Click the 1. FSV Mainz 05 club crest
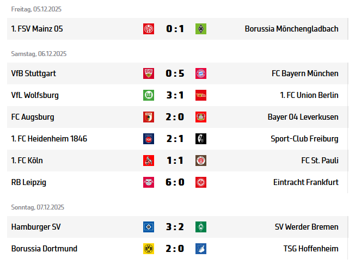The image size is (349, 271). tap(149, 29)
